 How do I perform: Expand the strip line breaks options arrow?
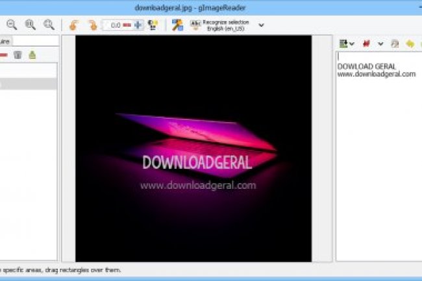click(x=380, y=44)
